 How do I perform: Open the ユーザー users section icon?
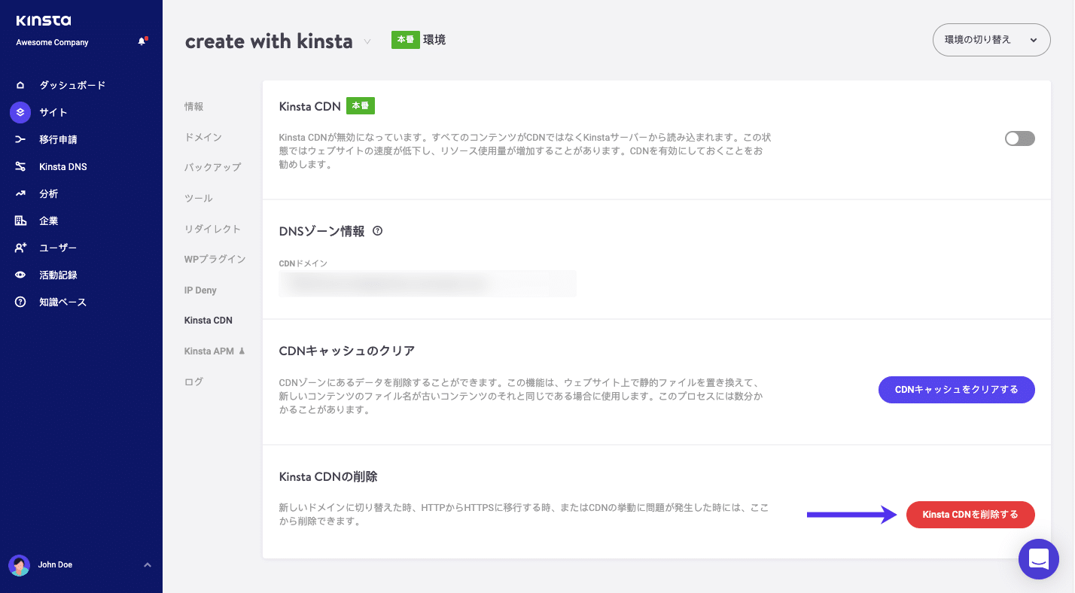point(20,248)
